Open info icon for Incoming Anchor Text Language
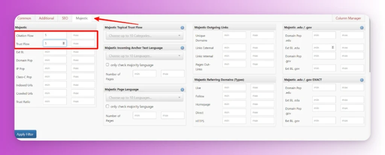The height and width of the screenshot is (155, 385). 182,48
